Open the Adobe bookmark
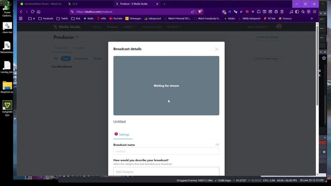The width and height of the screenshot is (331, 186). point(229,19)
